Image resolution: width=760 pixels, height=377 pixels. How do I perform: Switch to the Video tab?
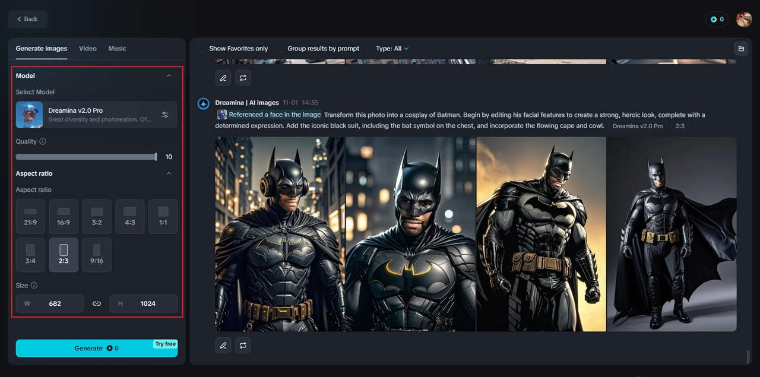(88, 49)
